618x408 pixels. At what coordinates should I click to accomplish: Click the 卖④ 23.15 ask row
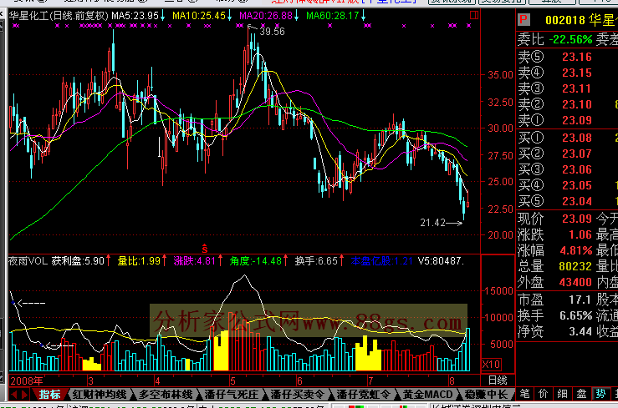567,73
